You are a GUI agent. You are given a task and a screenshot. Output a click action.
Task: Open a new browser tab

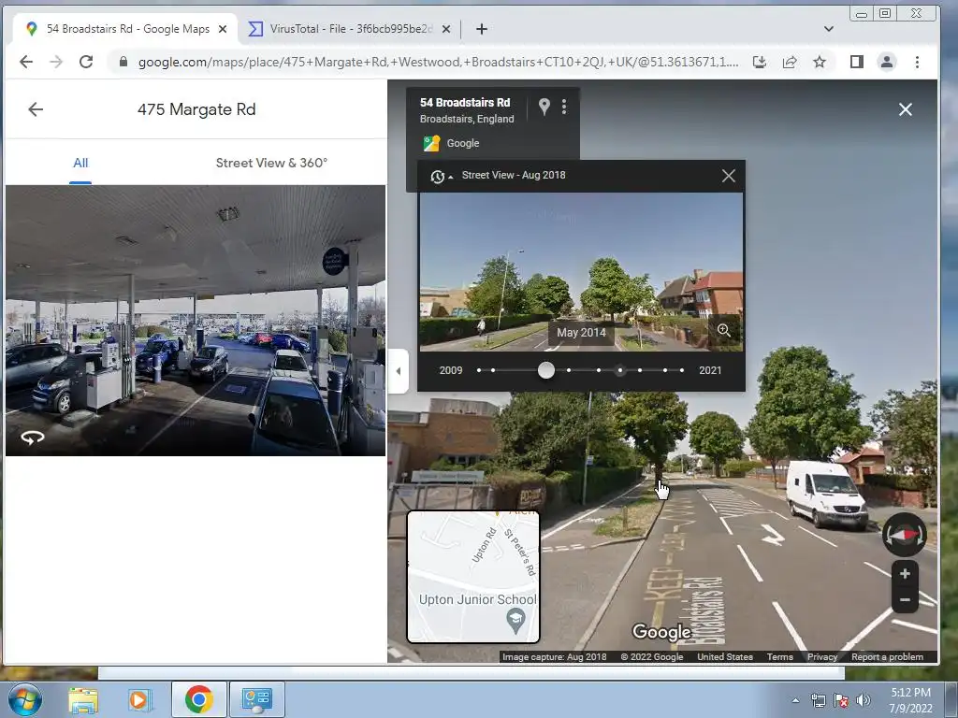pyautogui.click(x=482, y=29)
